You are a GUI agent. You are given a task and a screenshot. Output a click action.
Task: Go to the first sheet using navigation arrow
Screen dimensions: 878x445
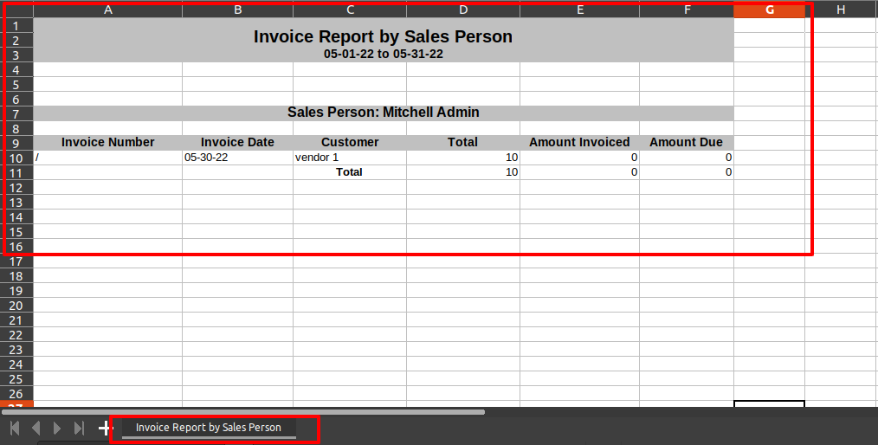point(15,429)
